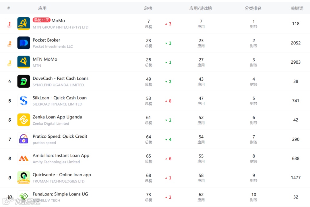Open the DoveCash app icon
The width and height of the screenshot is (310, 207).
click(24, 81)
